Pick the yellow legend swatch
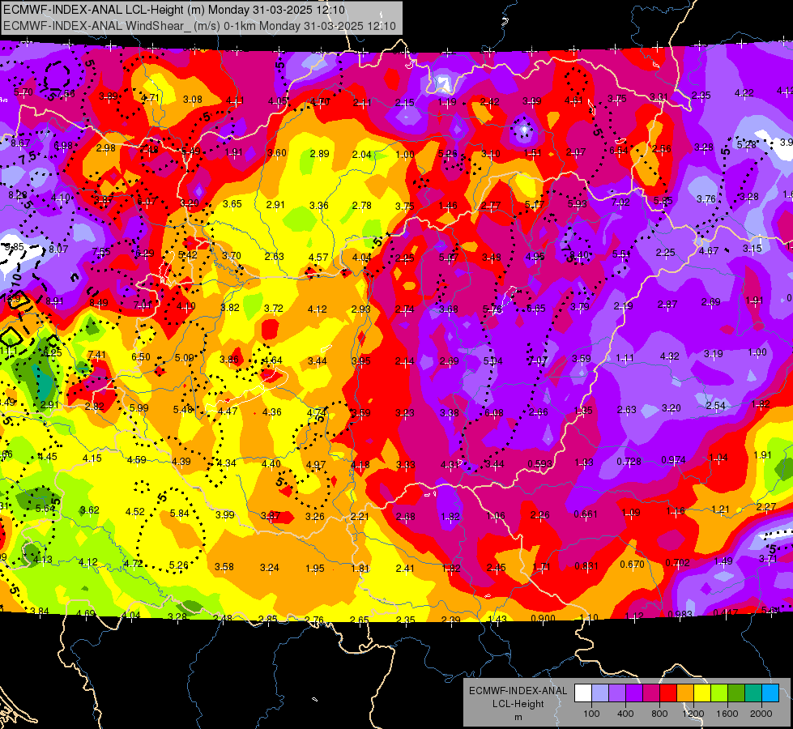The height and width of the screenshot is (729, 793). coord(702,693)
